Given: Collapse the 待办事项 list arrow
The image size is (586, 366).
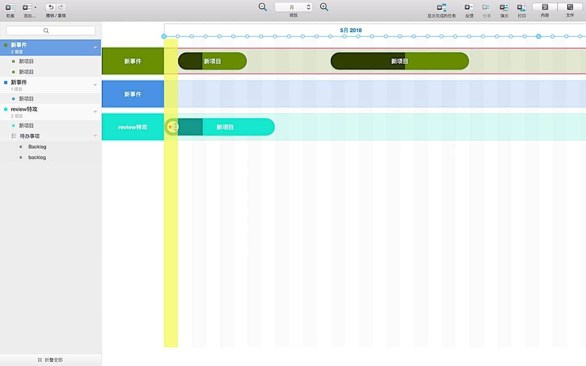Looking at the screenshot, I should tap(95, 136).
